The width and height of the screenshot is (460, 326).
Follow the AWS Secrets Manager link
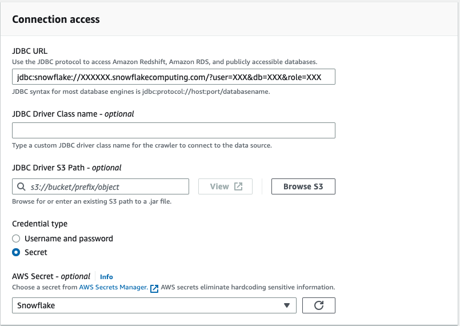(113, 287)
